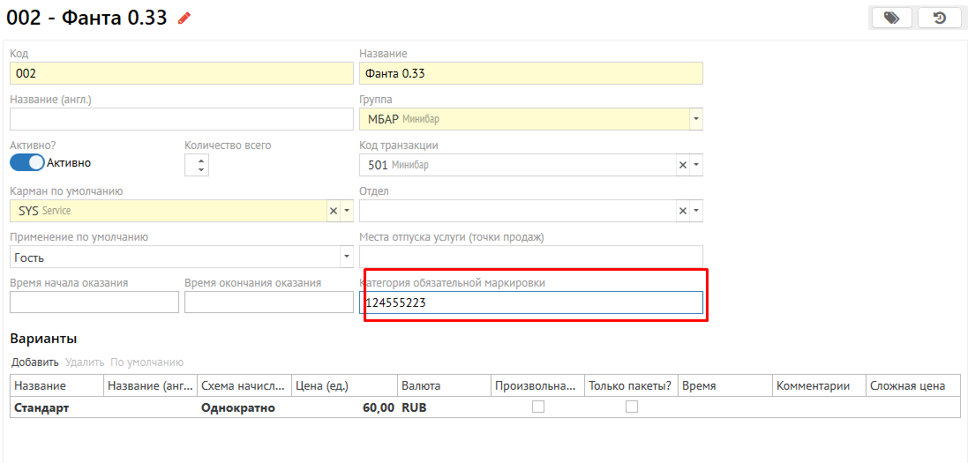Decrease Количество всего with down arrow
Image resolution: width=968 pixels, height=463 pixels.
200,169
